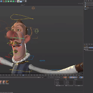Select the orange controller at viewport top
The width and height of the screenshot is (93, 93).
pos(33,8)
